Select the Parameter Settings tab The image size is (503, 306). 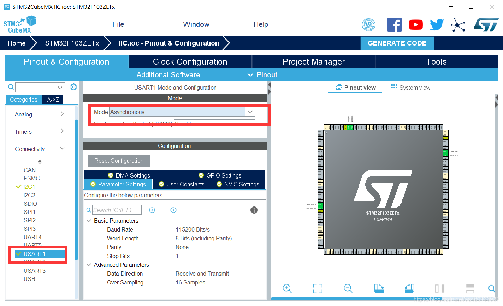click(118, 184)
